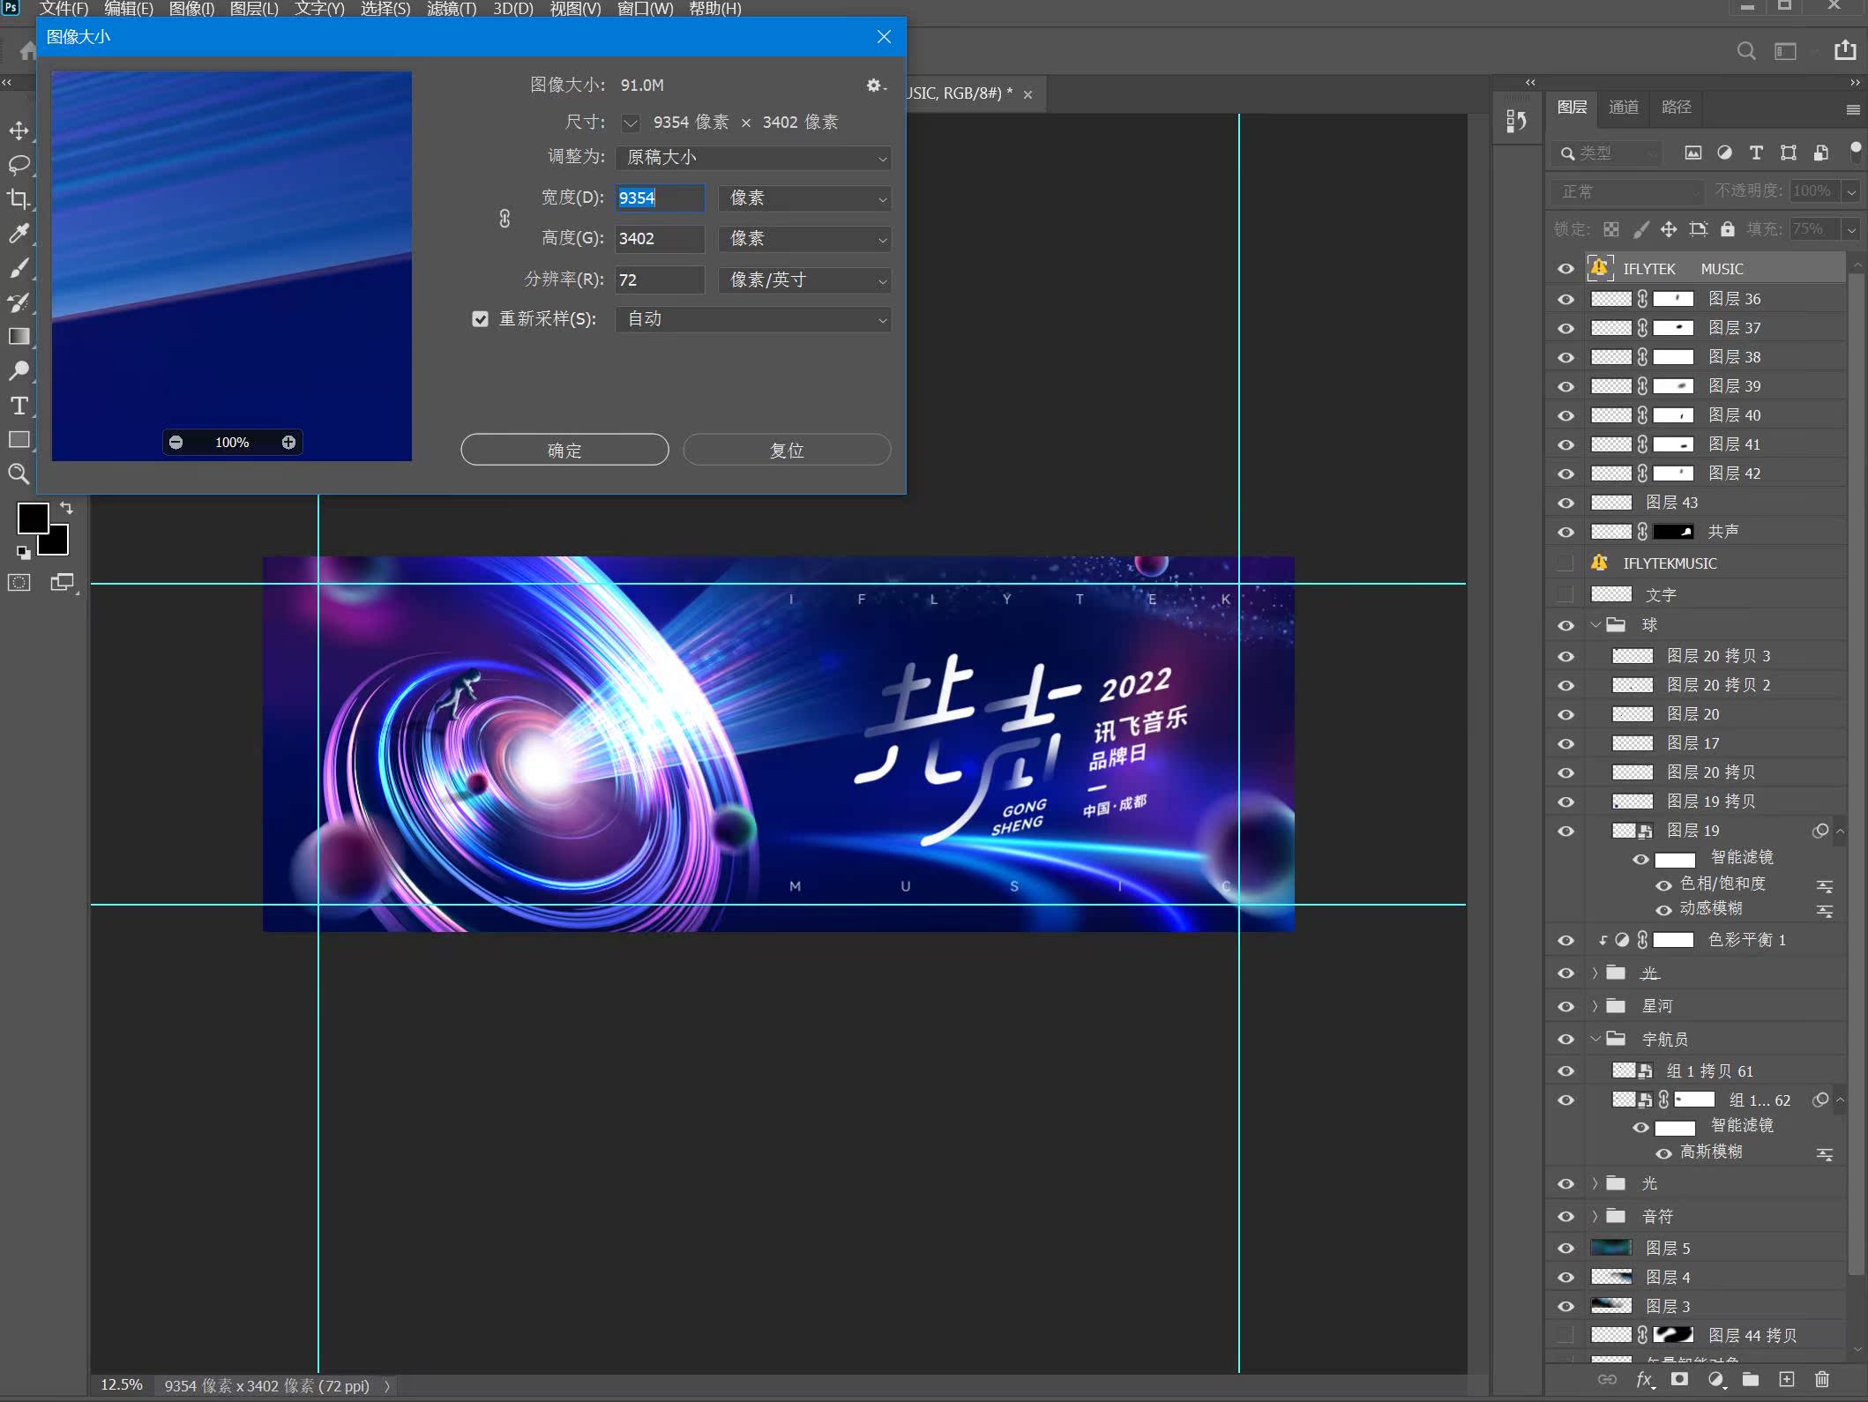This screenshot has height=1402, width=1868.
Task: Open the 视图(V) menu
Action: [x=575, y=9]
